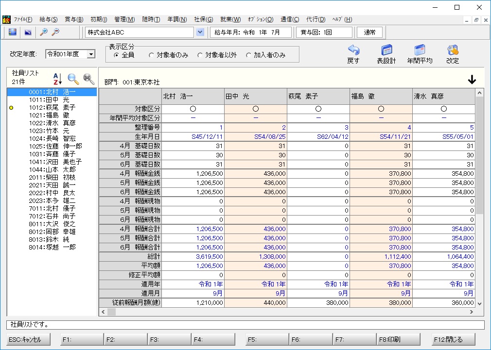The height and width of the screenshot is (350, 491).
Task: Click the ESC:キャンセル button
Action: 28,339
